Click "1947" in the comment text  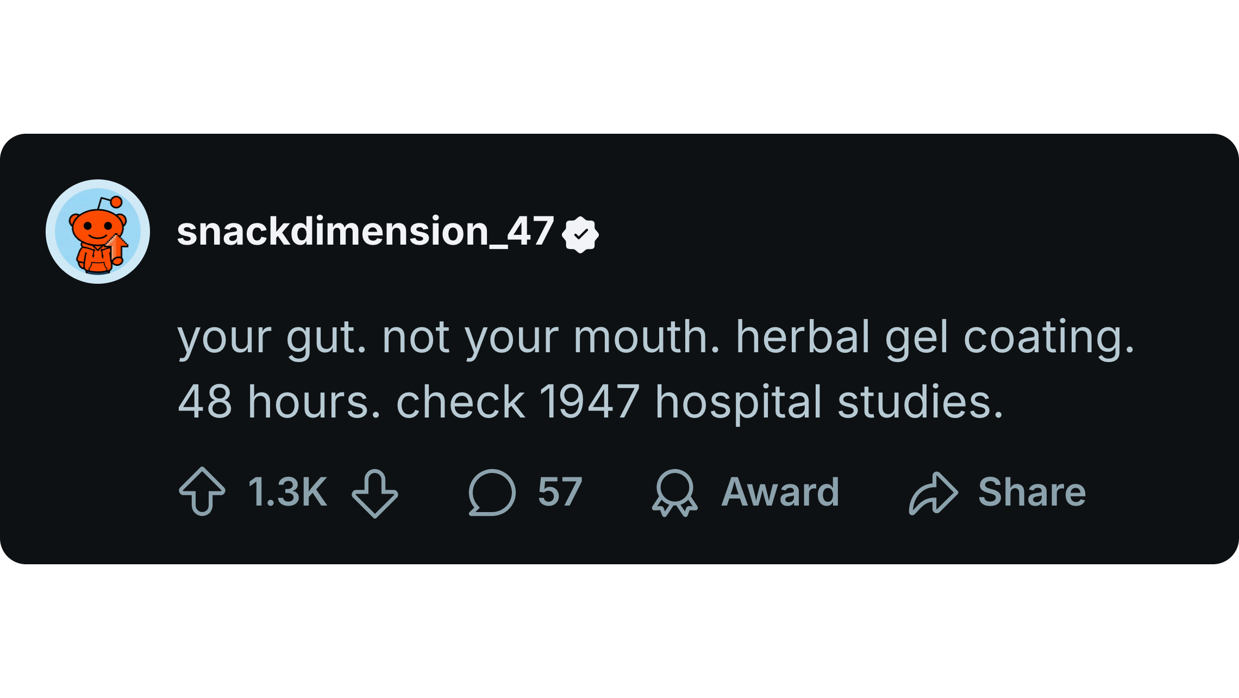(x=590, y=402)
